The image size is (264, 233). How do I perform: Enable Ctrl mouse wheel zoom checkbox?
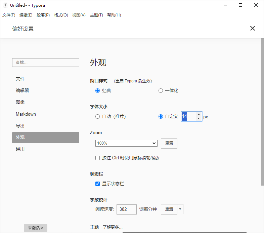pyautogui.click(x=97, y=158)
